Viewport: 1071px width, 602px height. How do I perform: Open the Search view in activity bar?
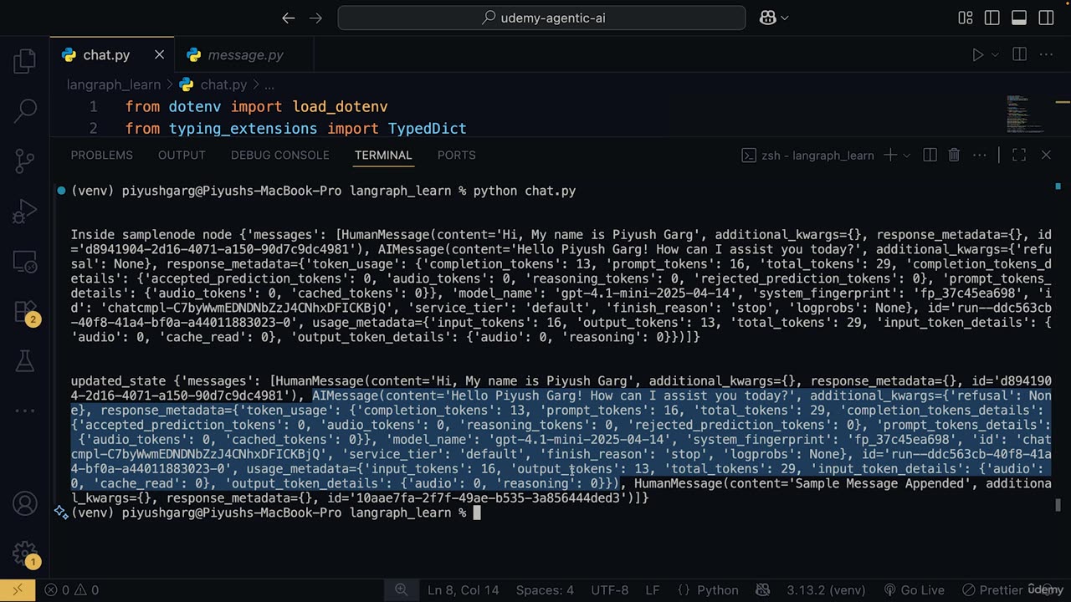click(24, 110)
